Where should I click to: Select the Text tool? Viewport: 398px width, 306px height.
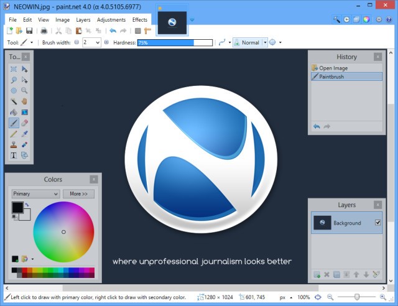(x=14, y=155)
